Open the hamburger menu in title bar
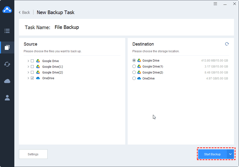The image size is (239, 167). tap(215, 4)
